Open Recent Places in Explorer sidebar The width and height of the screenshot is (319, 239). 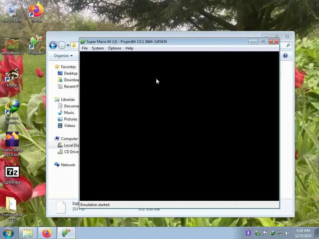[68, 87]
